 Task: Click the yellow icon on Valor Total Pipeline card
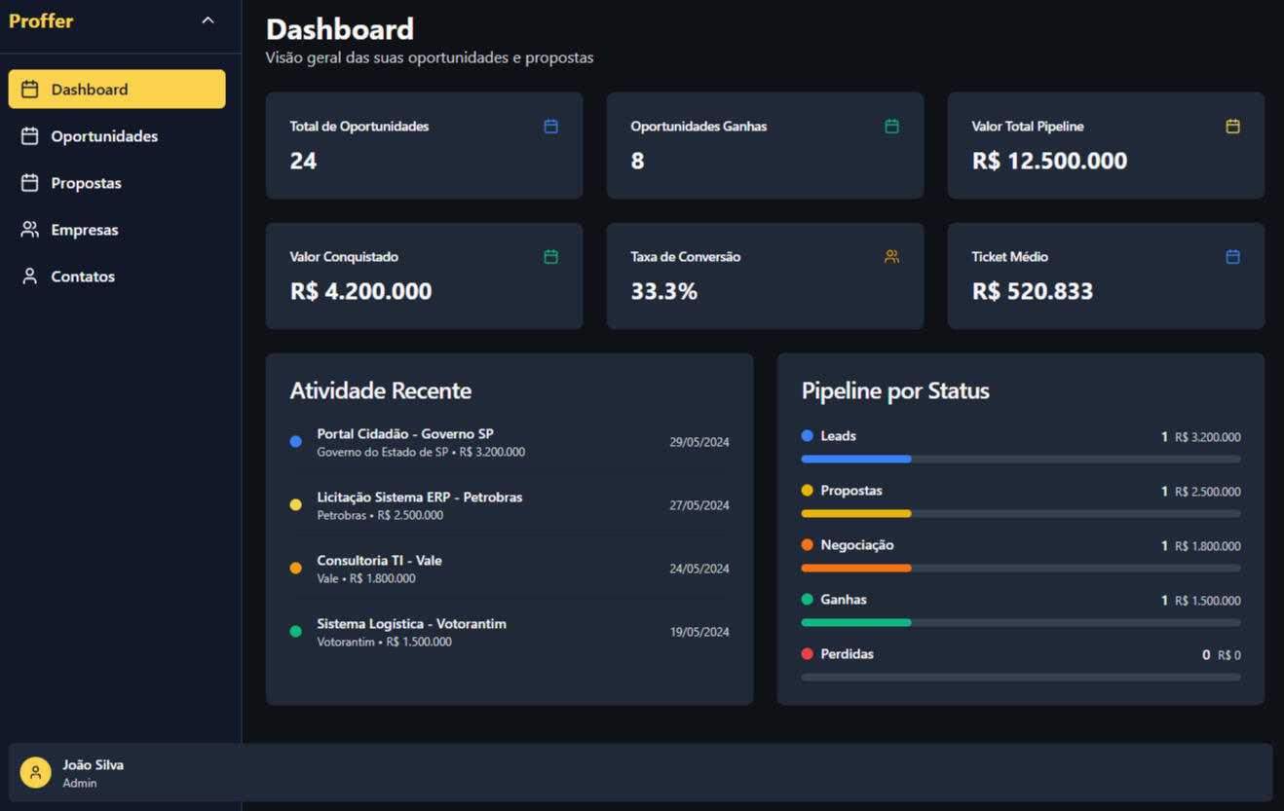pos(1232,127)
